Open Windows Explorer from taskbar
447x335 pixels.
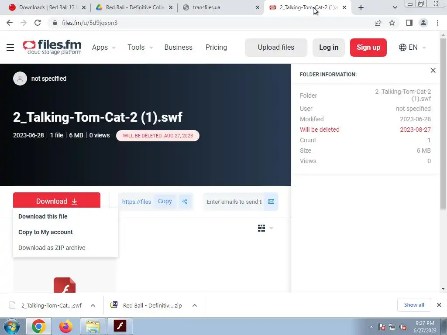pyautogui.click(x=93, y=326)
